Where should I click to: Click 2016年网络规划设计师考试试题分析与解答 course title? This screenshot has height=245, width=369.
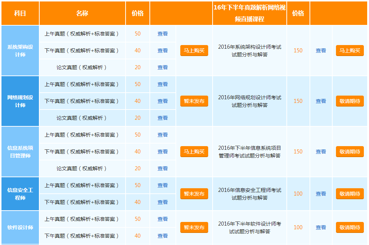(x=250, y=101)
